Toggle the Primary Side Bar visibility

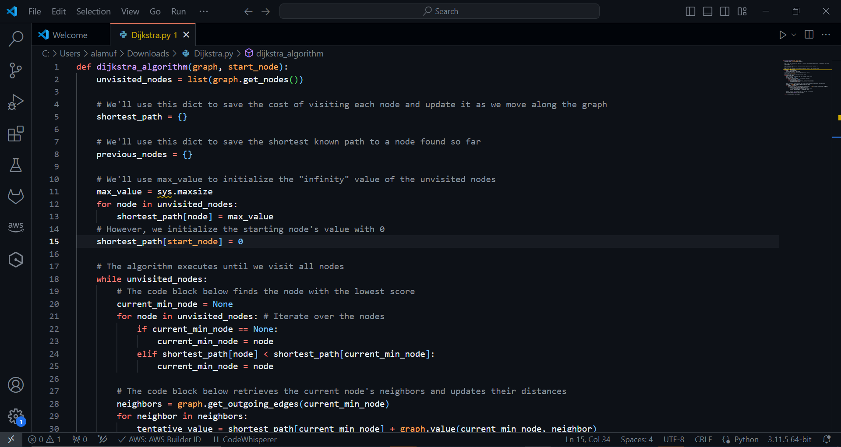tap(690, 11)
